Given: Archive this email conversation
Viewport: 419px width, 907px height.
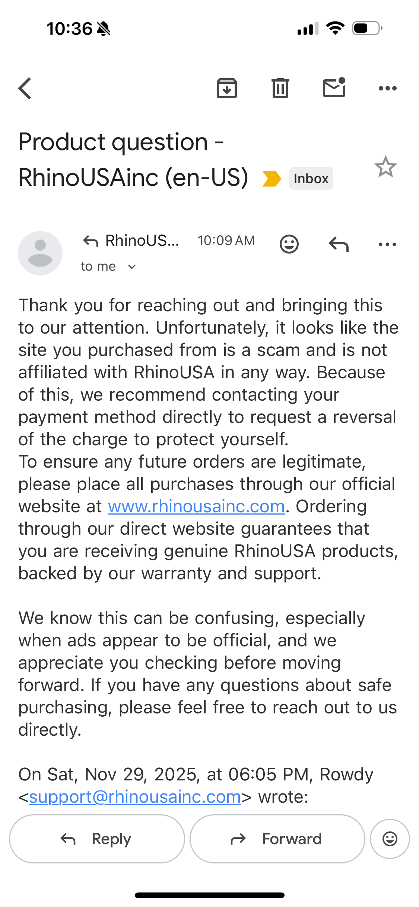Looking at the screenshot, I should point(226,89).
